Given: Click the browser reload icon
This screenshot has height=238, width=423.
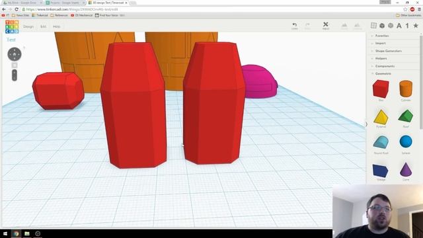Looking at the screenshot, I should (17, 9).
